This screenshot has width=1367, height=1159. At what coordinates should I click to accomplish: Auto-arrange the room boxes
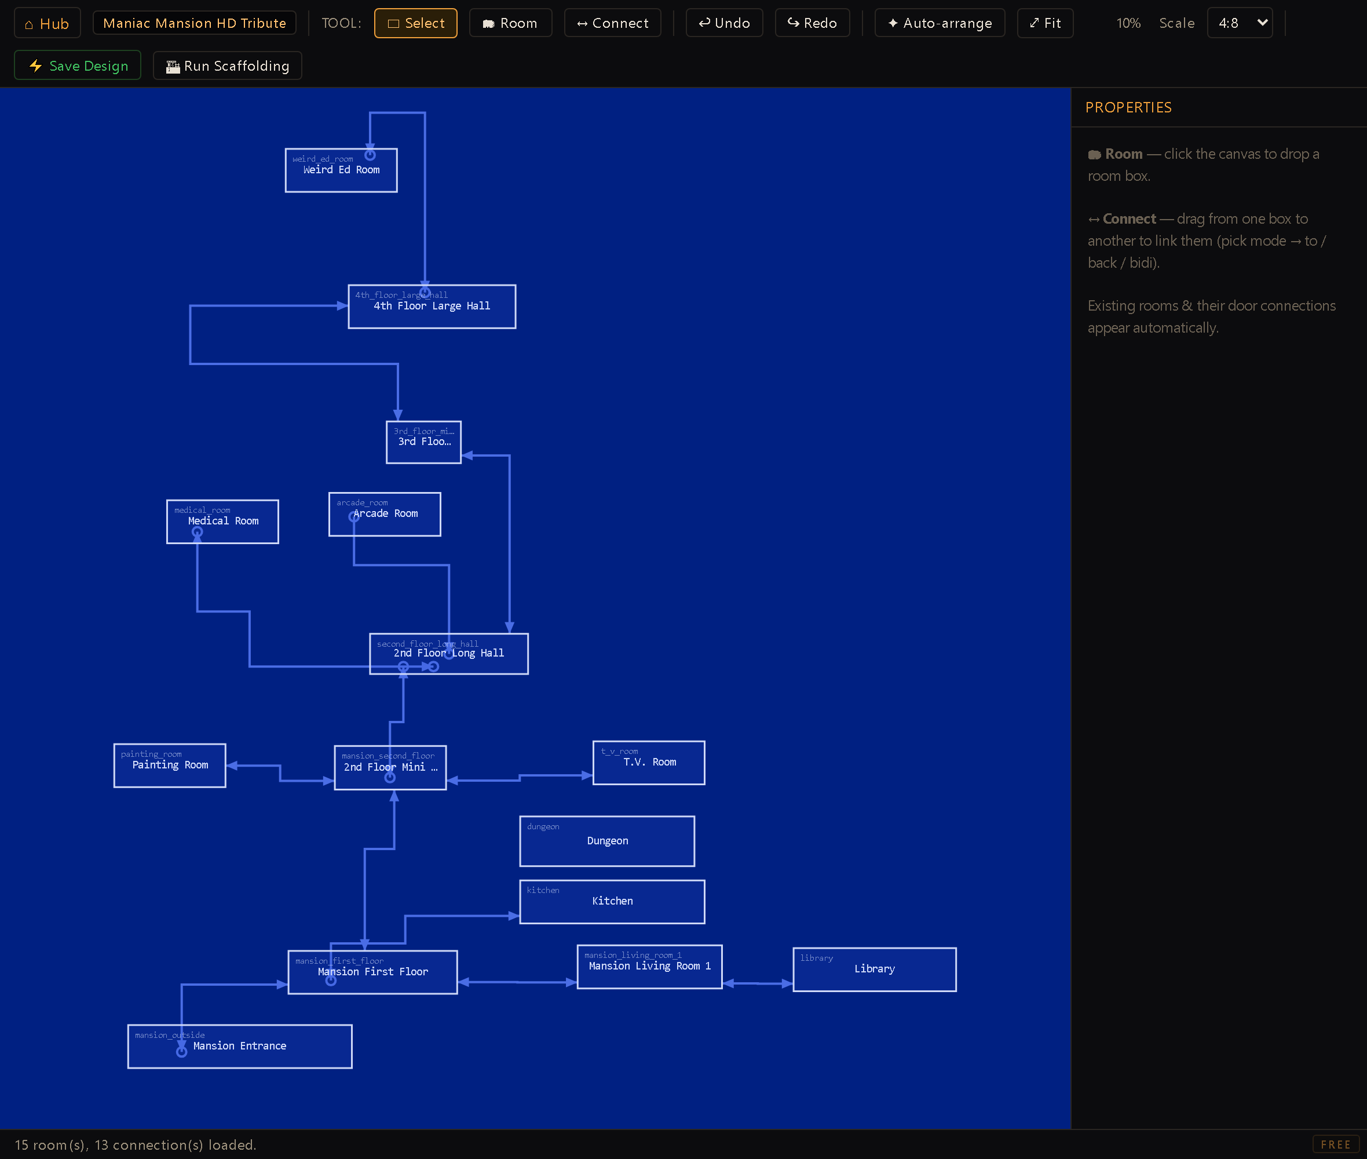click(940, 23)
